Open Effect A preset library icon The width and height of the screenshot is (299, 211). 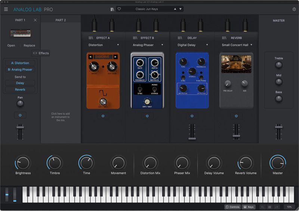(x=91, y=38)
